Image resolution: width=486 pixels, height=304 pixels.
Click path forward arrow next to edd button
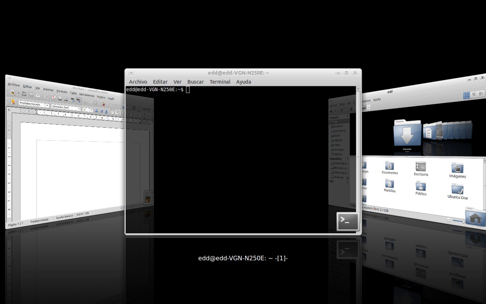[x=368, y=108]
